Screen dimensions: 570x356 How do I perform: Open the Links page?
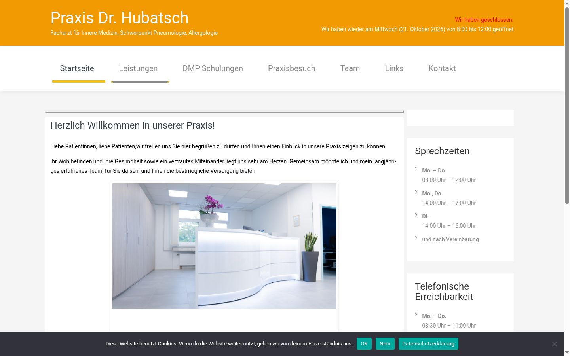tap(394, 68)
